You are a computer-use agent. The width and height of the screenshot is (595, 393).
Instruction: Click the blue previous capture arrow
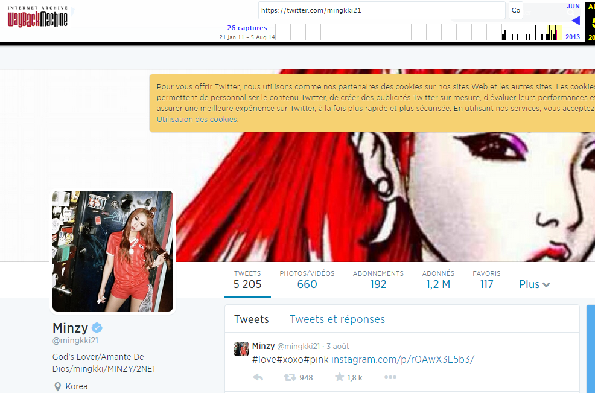coord(576,21)
